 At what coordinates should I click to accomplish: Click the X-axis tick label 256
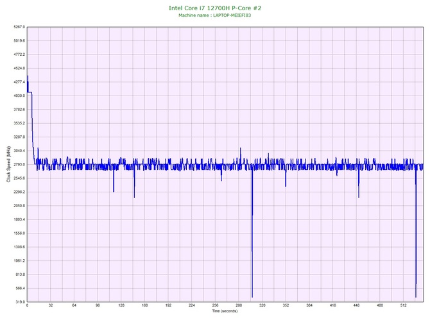pyautogui.click(x=215, y=305)
